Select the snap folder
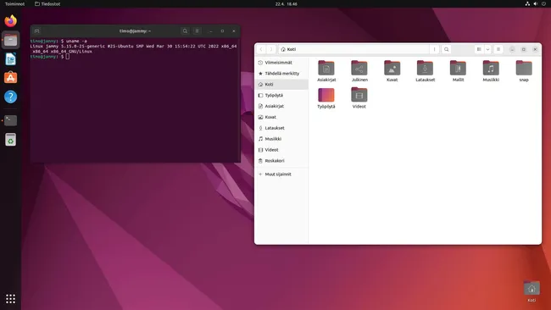The height and width of the screenshot is (310, 551). click(524, 71)
